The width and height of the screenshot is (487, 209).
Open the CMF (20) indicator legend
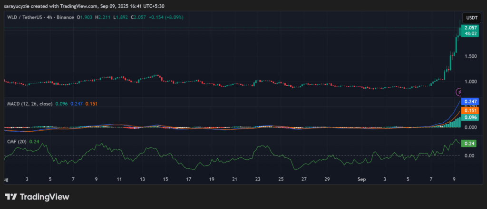(17, 142)
